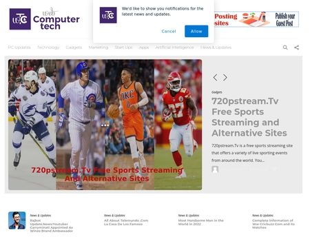Click the logo icon in notification popup
Image resolution: width=310 pixels, height=248 pixels.
108,15
